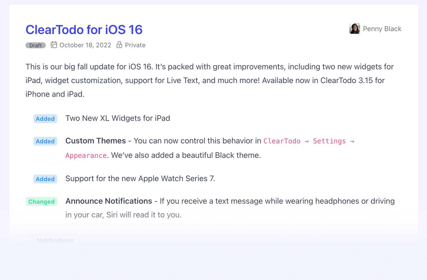
Task: Click the Draft status badge
Action: click(x=35, y=45)
